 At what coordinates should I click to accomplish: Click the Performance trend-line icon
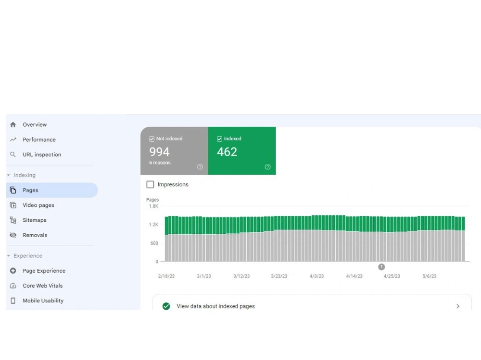pyautogui.click(x=13, y=140)
